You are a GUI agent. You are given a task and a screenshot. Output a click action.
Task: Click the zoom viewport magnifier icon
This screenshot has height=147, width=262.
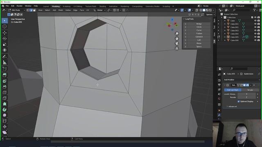[x=177, y=33]
